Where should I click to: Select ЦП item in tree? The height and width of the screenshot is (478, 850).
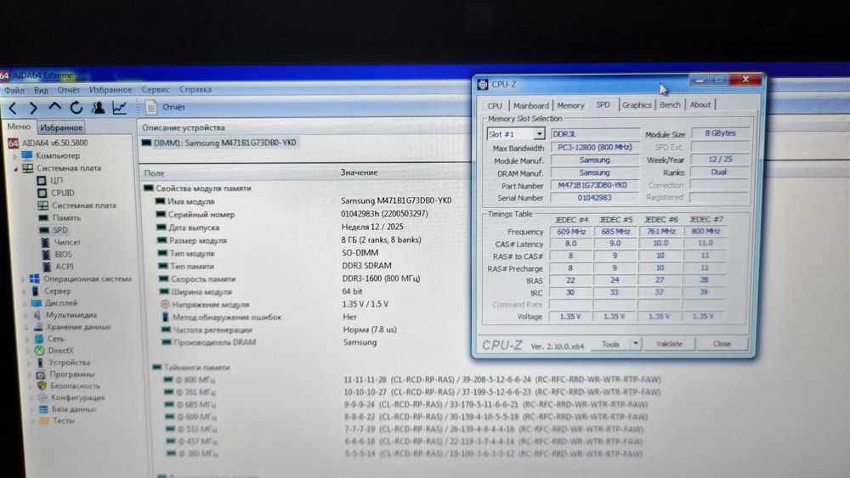(57, 180)
